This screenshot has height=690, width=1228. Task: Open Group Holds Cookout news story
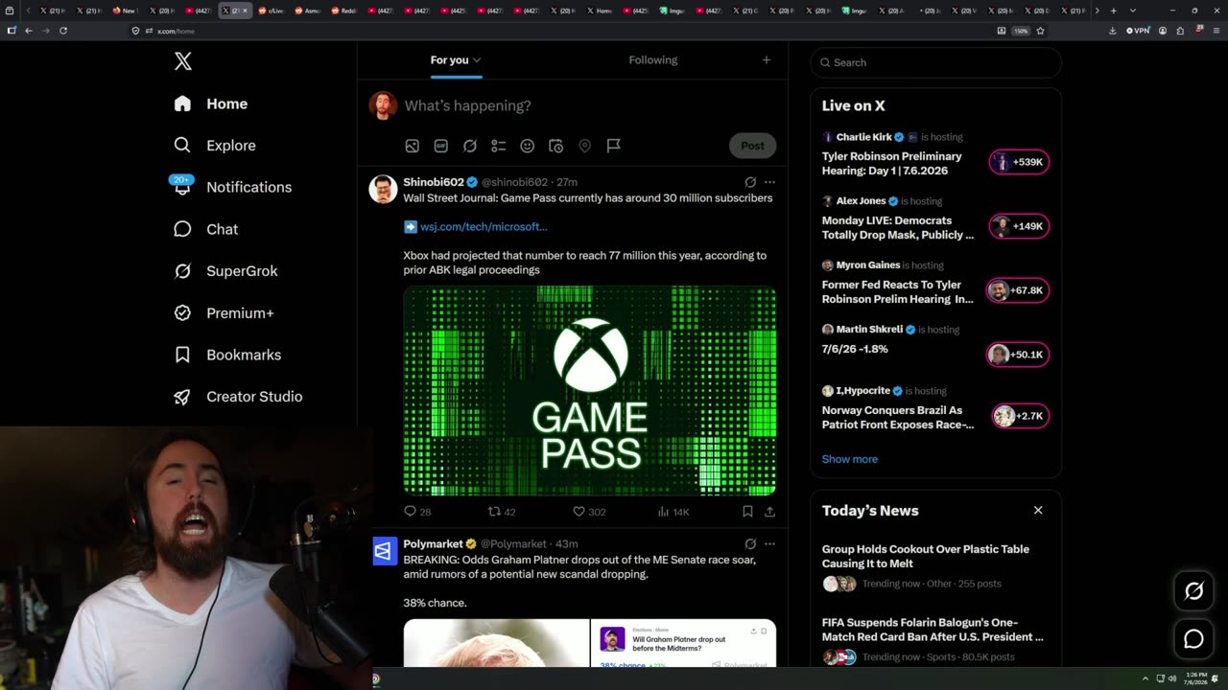click(x=926, y=556)
